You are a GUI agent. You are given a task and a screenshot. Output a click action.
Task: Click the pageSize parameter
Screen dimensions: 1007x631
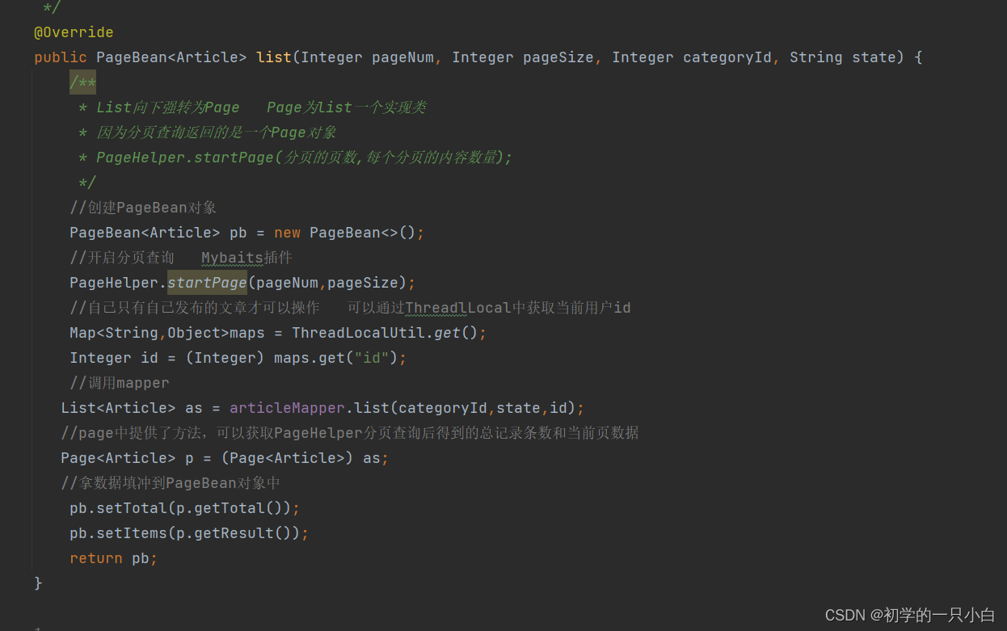(558, 57)
